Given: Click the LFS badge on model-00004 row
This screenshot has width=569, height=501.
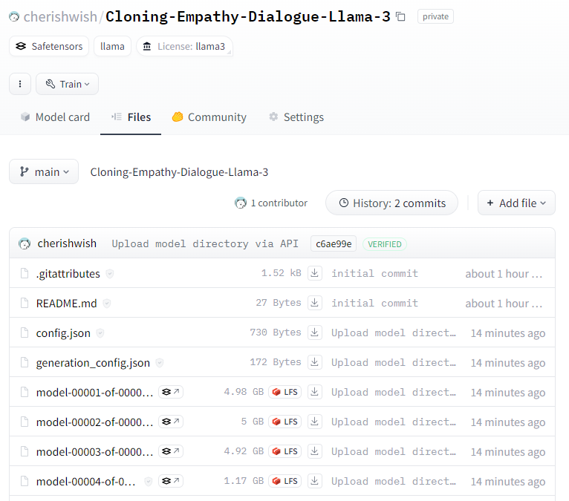Looking at the screenshot, I should (x=284, y=481).
